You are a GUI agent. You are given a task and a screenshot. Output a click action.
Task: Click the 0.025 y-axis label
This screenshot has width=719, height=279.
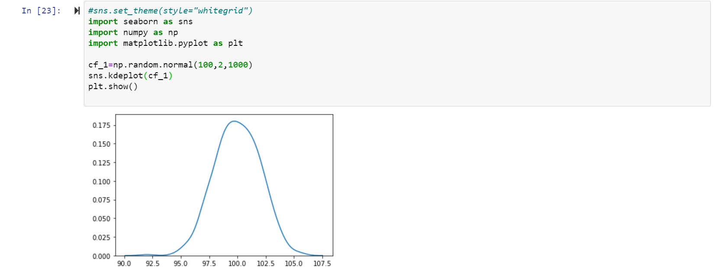[101, 237]
